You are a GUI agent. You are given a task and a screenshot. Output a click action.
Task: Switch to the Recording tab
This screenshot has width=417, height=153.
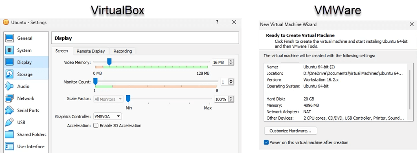click(123, 51)
